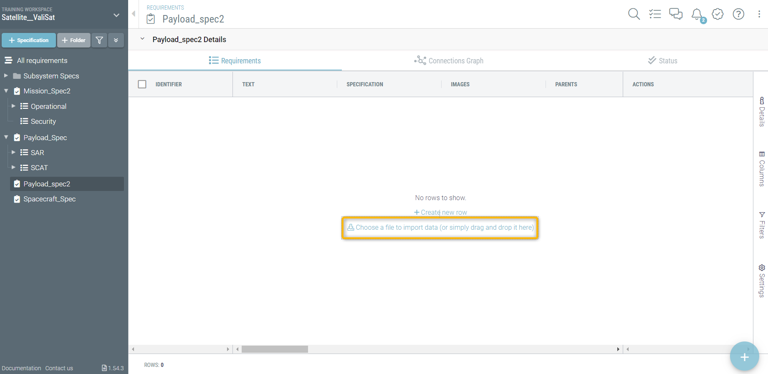Open the search magnifier icon
Screen dimensions: 768x374
tap(634, 14)
